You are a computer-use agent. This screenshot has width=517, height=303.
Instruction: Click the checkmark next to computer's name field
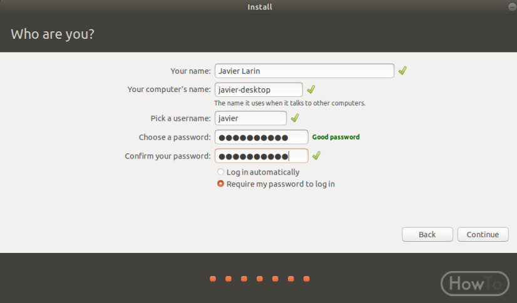click(311, 90)
